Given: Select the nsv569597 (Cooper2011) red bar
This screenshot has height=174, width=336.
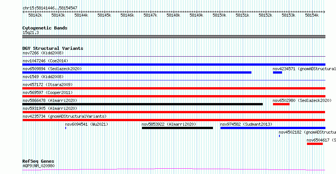Looking at the screenshot, I should tap(174, 96).
